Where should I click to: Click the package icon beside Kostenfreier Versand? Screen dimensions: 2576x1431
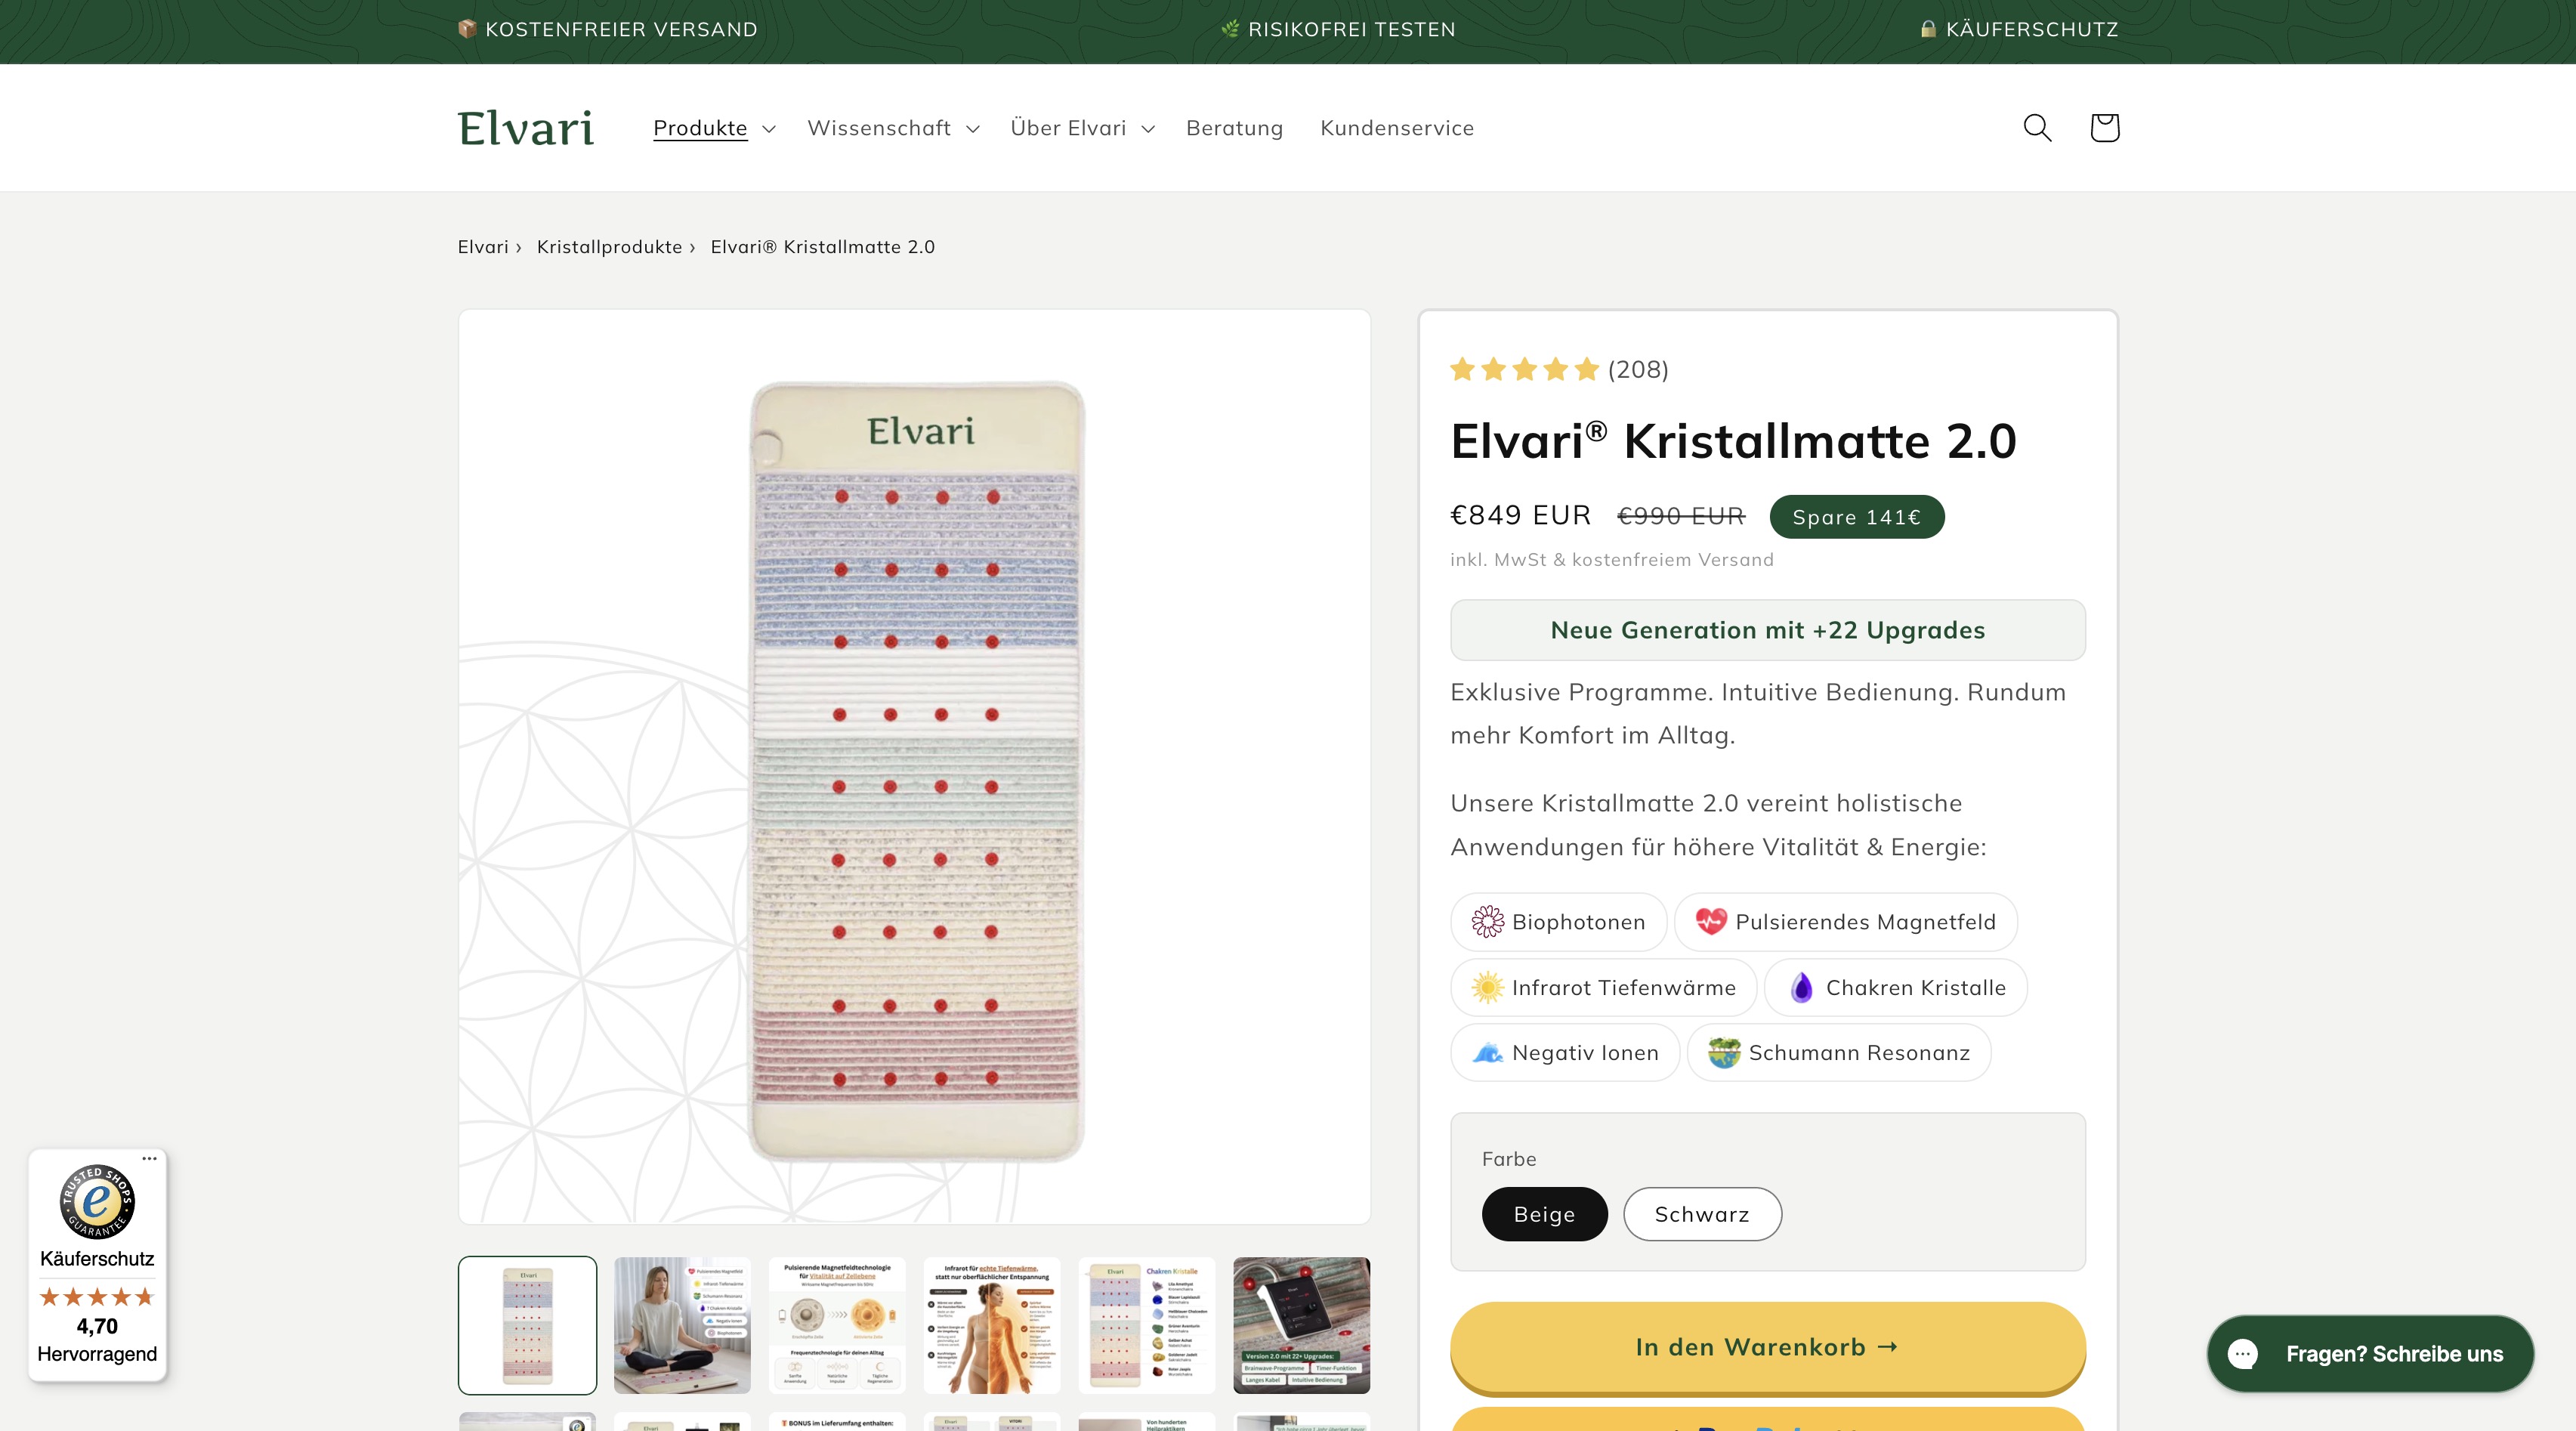[x=467, y=29]
